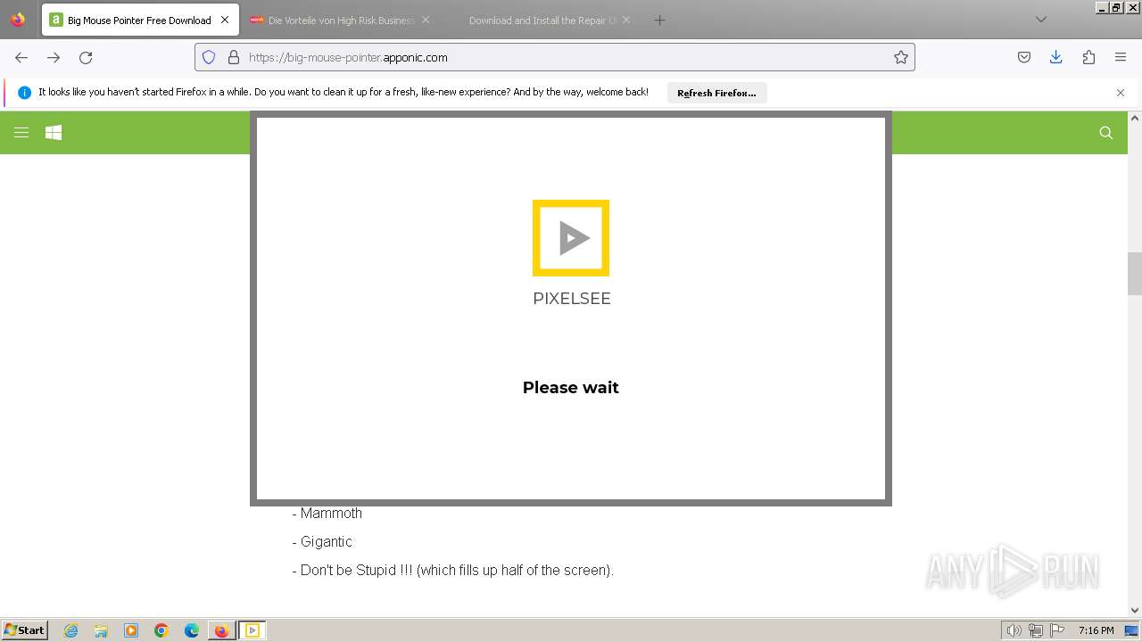Reload the current page
The image size is (1142, 642).
(86, 57)
